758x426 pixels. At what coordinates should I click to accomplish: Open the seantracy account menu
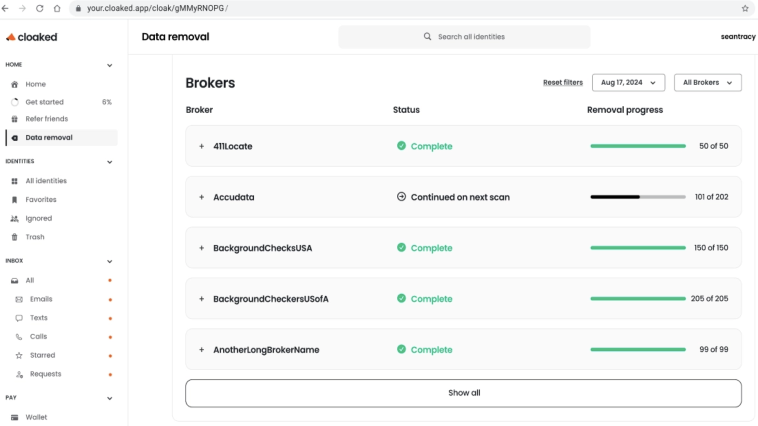coord(738,37)
